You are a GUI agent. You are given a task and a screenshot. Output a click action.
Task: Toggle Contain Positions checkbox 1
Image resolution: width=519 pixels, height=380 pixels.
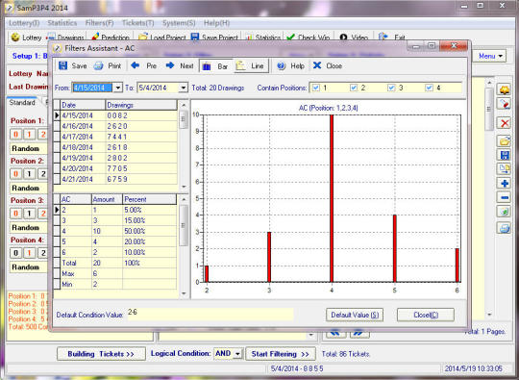tap(316, 88)
